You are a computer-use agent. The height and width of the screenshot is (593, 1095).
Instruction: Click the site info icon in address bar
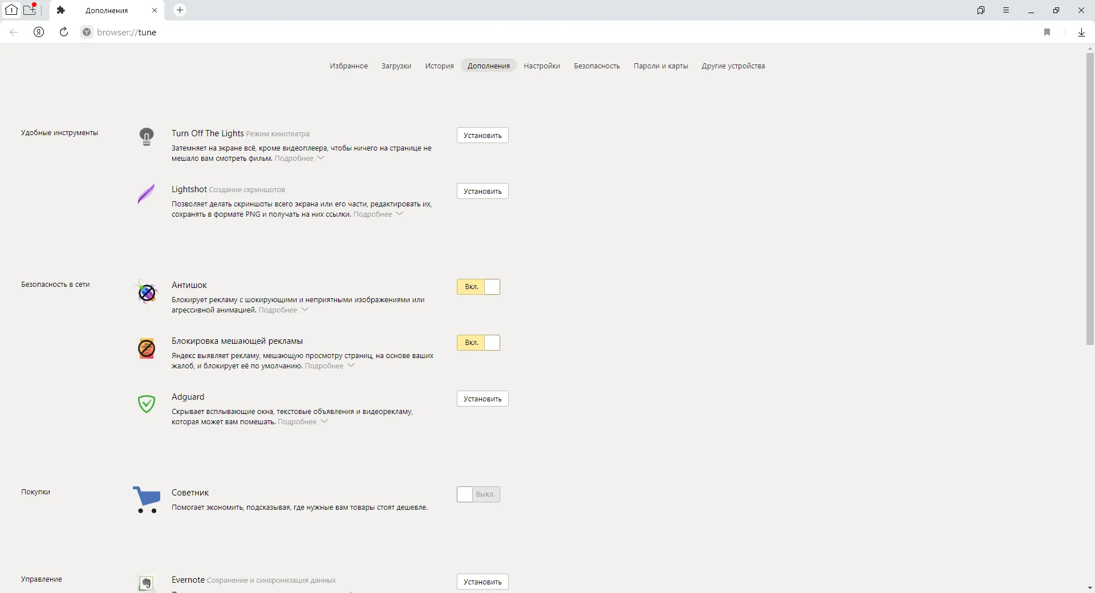87,32
